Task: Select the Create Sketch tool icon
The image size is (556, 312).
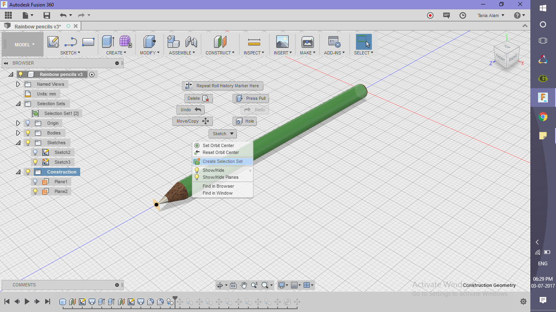Action: click(x=53, y=42)
